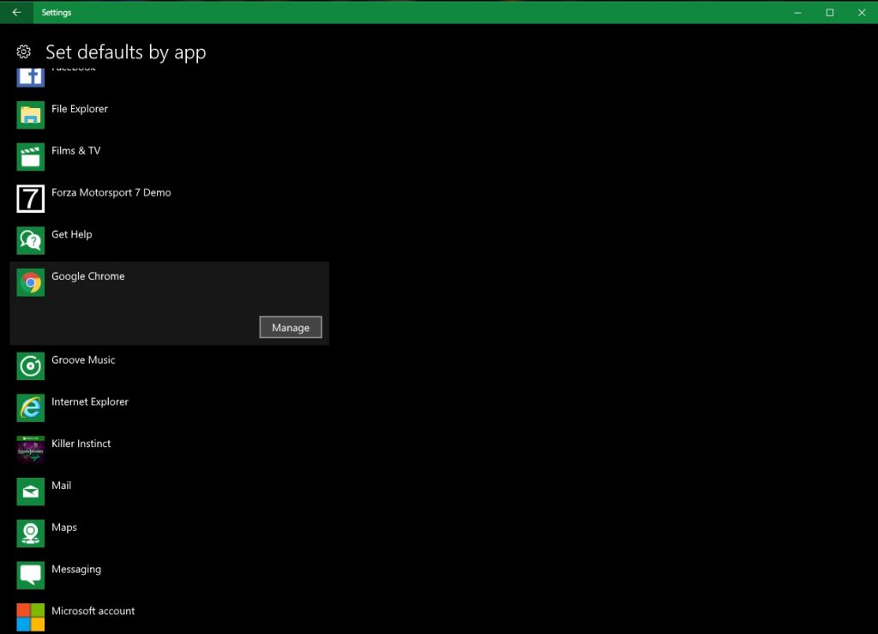Click the Manage button for Google Chrome
The image size is (878, 634).
click(x=291, y=327)
